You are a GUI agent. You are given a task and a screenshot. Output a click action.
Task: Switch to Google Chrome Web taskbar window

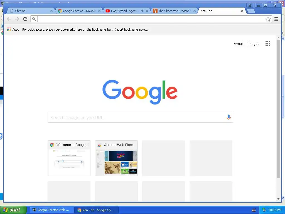51,210
